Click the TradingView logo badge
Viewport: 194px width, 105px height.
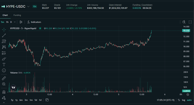(x=13, y=88)
